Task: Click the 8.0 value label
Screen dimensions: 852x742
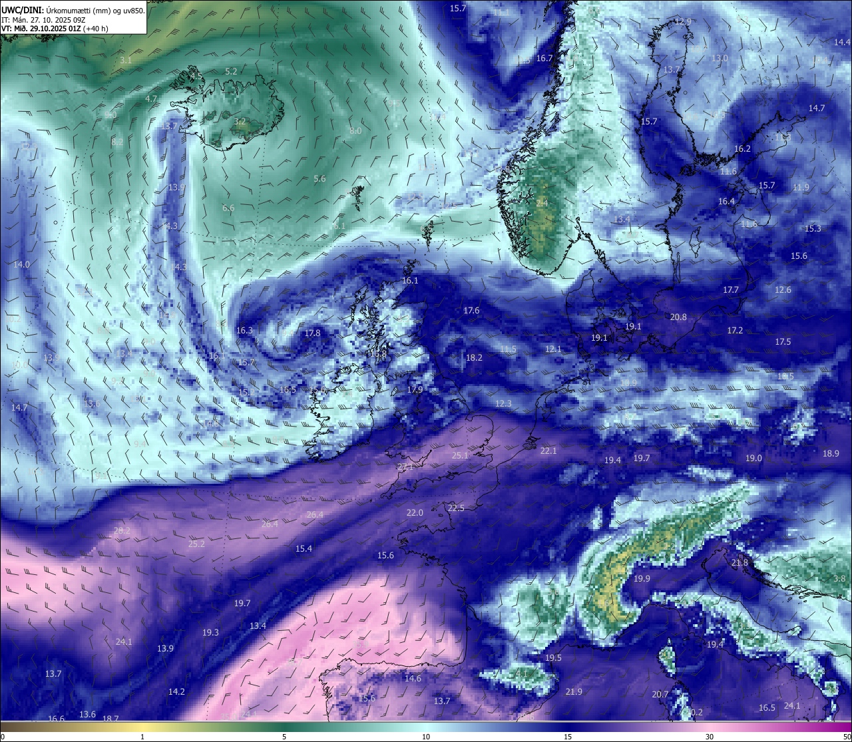Action: 355,131
